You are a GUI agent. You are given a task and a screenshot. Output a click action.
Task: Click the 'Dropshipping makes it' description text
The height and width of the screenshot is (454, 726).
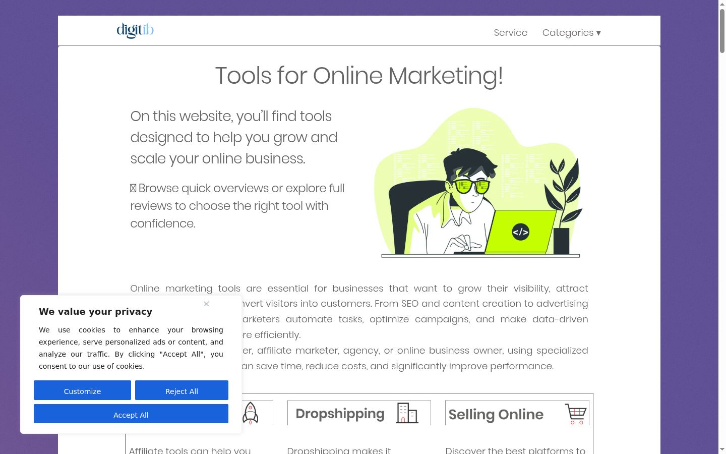[339, 450]
